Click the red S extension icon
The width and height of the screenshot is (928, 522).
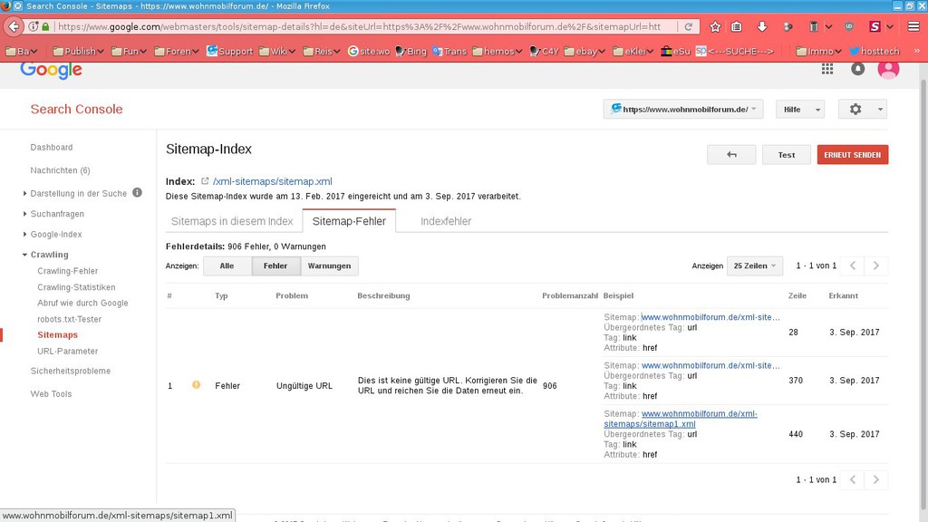[x=875, y=26]
